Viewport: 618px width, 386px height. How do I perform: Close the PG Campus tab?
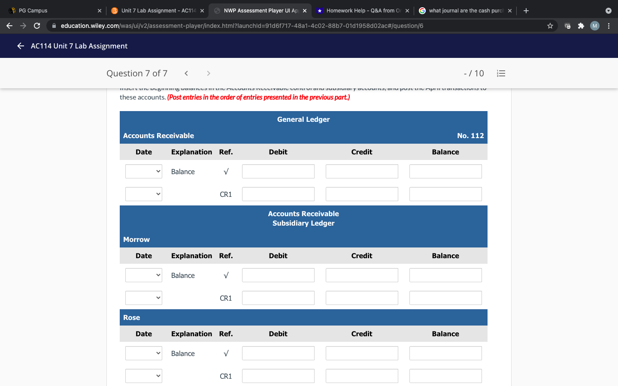click(100, 11)
